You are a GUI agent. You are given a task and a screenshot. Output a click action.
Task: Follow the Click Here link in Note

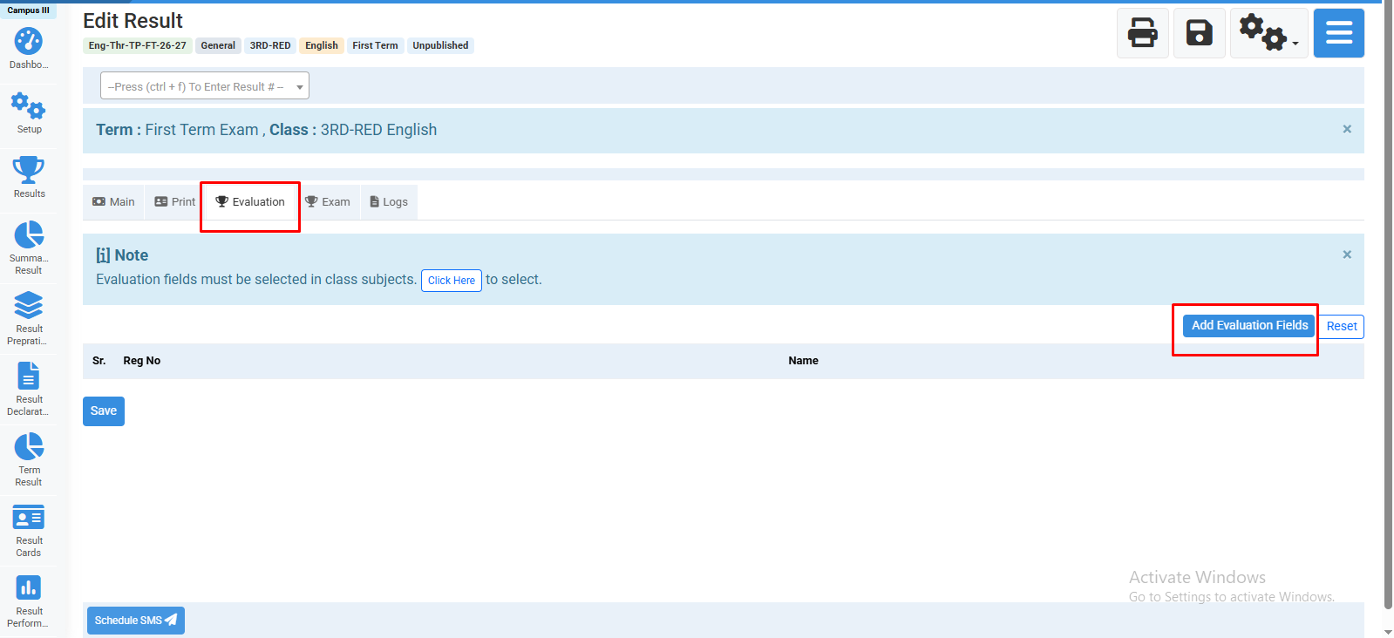click(452, 281)
